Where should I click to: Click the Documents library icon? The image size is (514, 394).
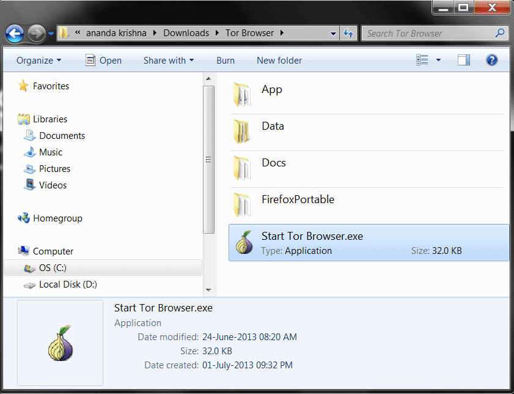pyautogui.click(x=29, y=135)
